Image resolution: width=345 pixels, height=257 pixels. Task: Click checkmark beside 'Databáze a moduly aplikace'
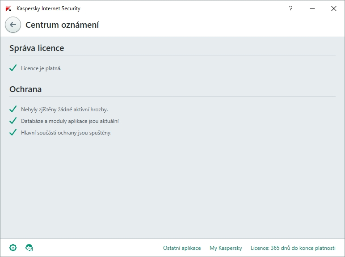(13, 121)
